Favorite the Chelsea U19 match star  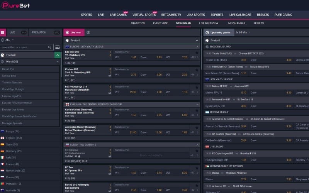pos(197,70)
